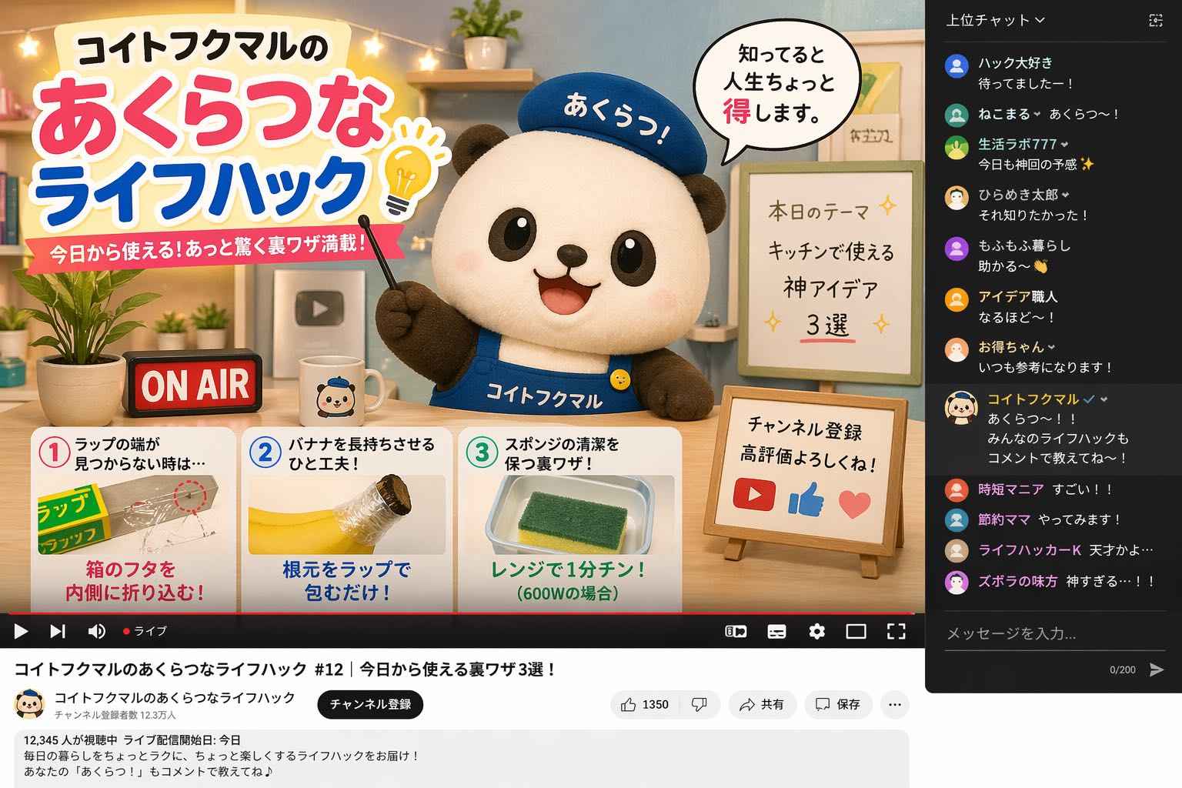Image resolution: width=1182 pixels, height=788 pixels.
Task: Subscribe using the チャンネル登録 button
Action: [x=370, y=704]
